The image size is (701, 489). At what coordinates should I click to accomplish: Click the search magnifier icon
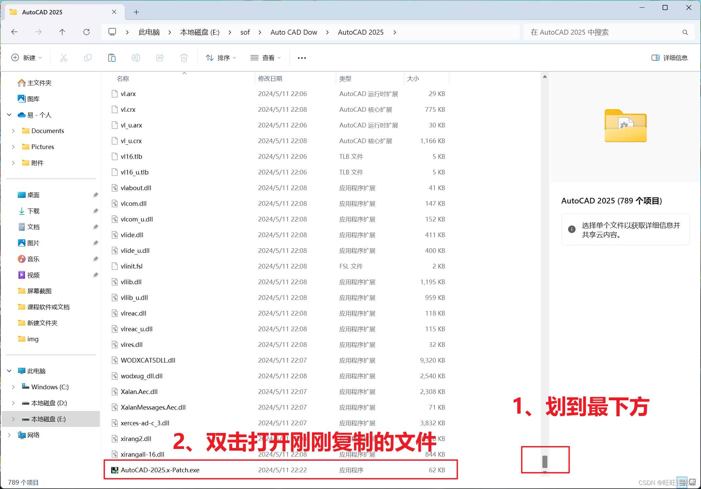coord(685,32)
